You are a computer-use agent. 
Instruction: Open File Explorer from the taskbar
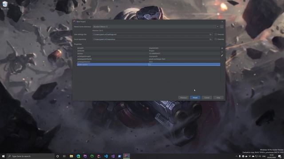71,156
